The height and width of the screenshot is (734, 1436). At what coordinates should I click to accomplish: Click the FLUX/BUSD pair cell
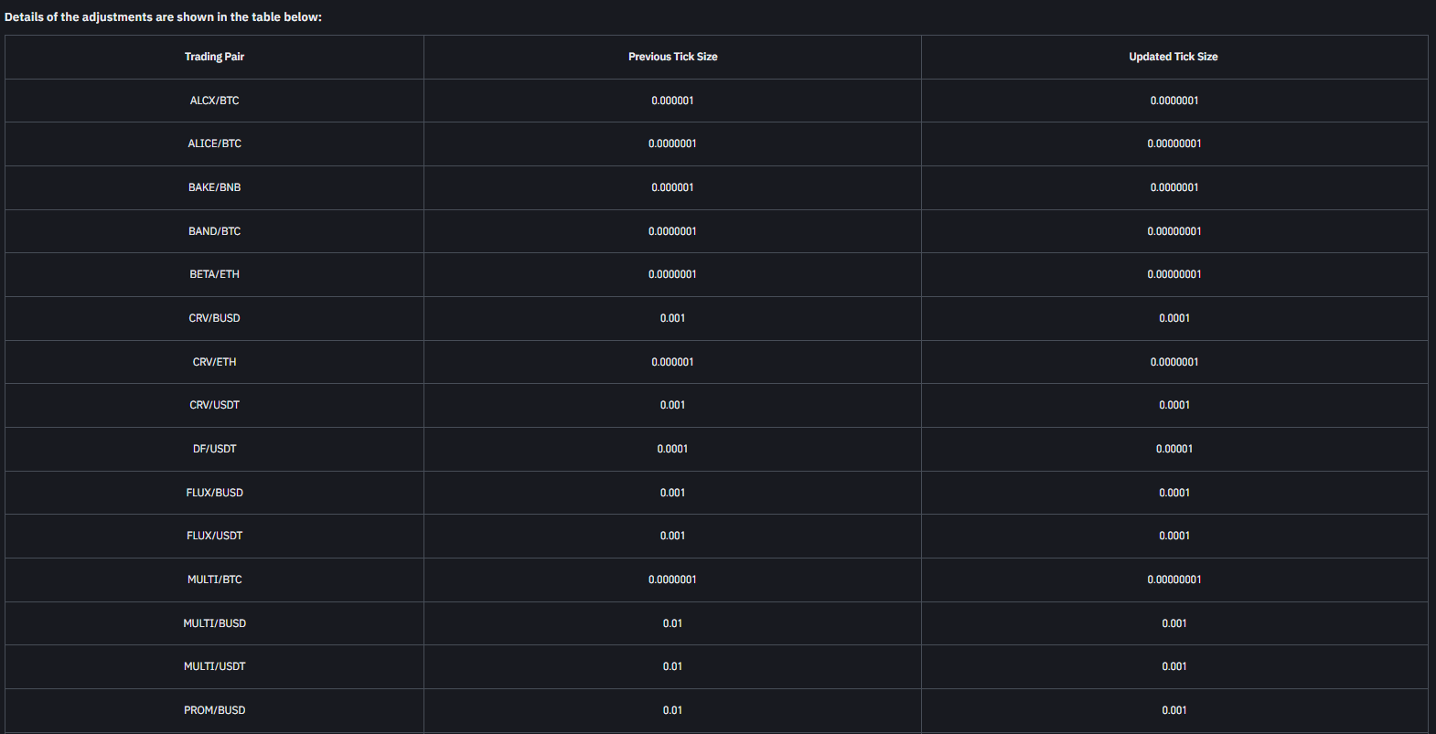(x=214, y=493)
